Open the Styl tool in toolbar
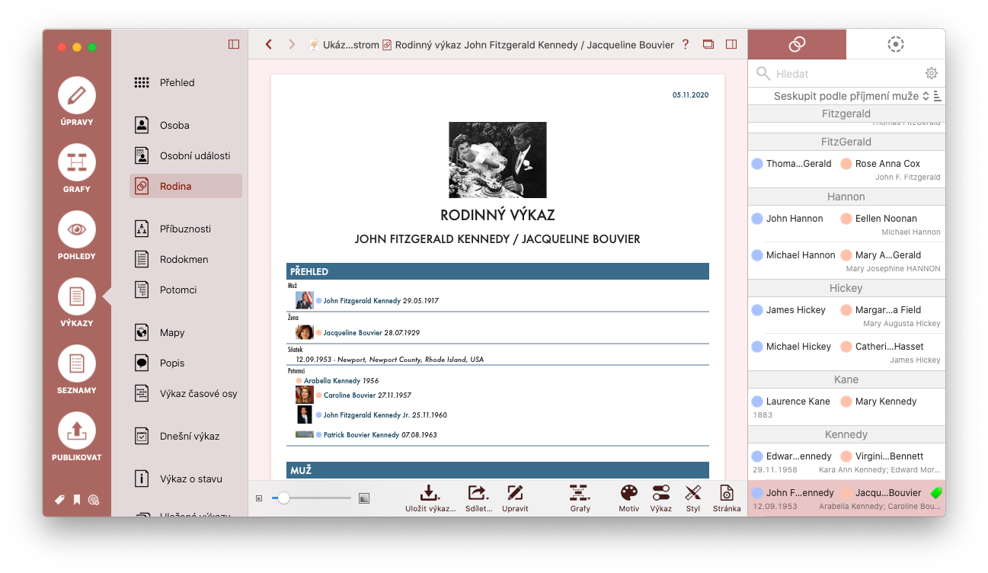Viewport: 988px width, 573px height. (x=692, y=498)
